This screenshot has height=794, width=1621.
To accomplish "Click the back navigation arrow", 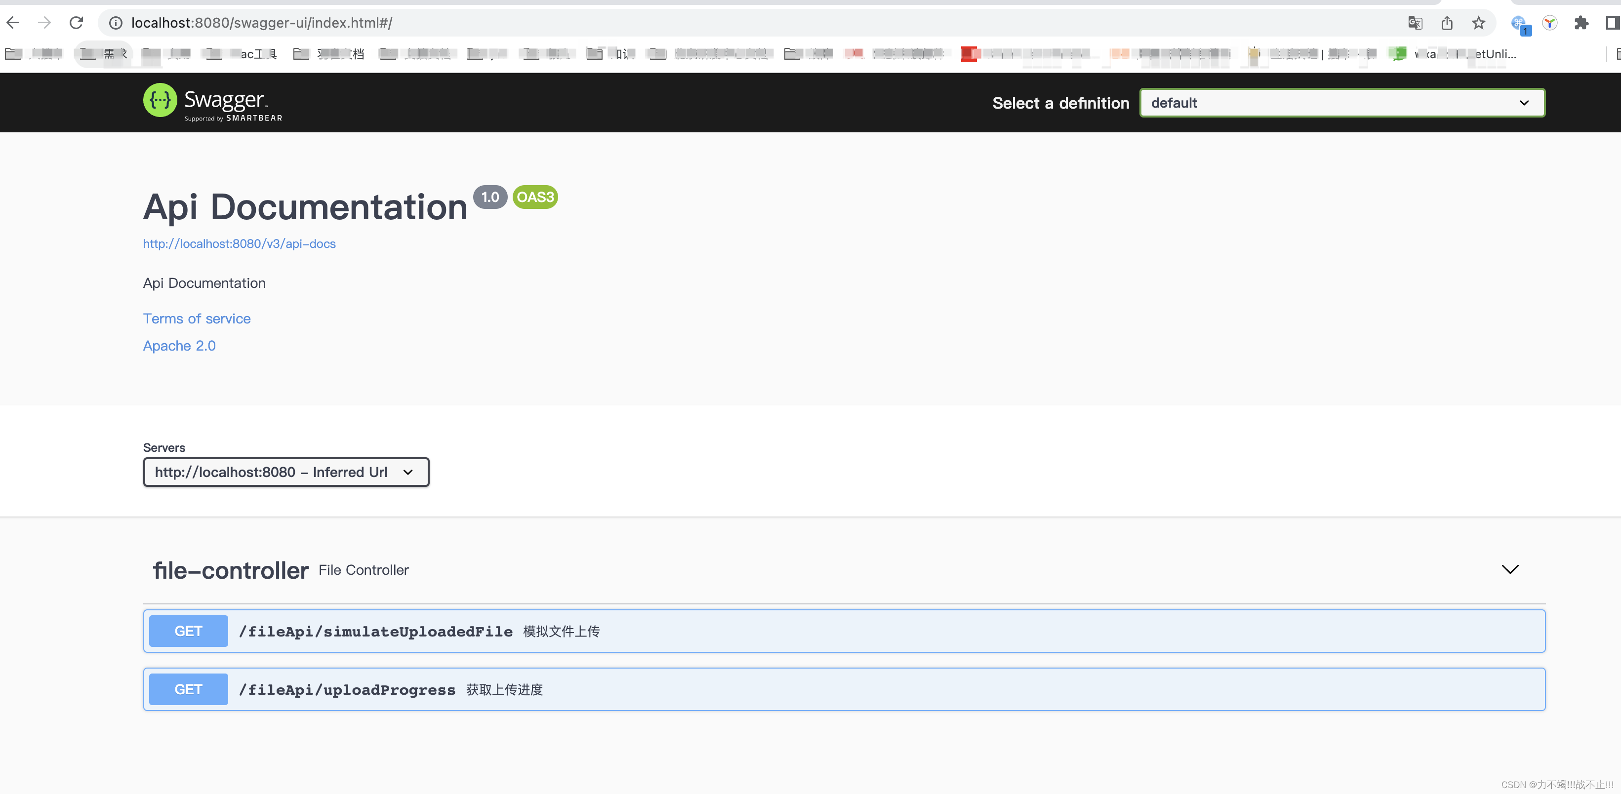I will 13,22.
